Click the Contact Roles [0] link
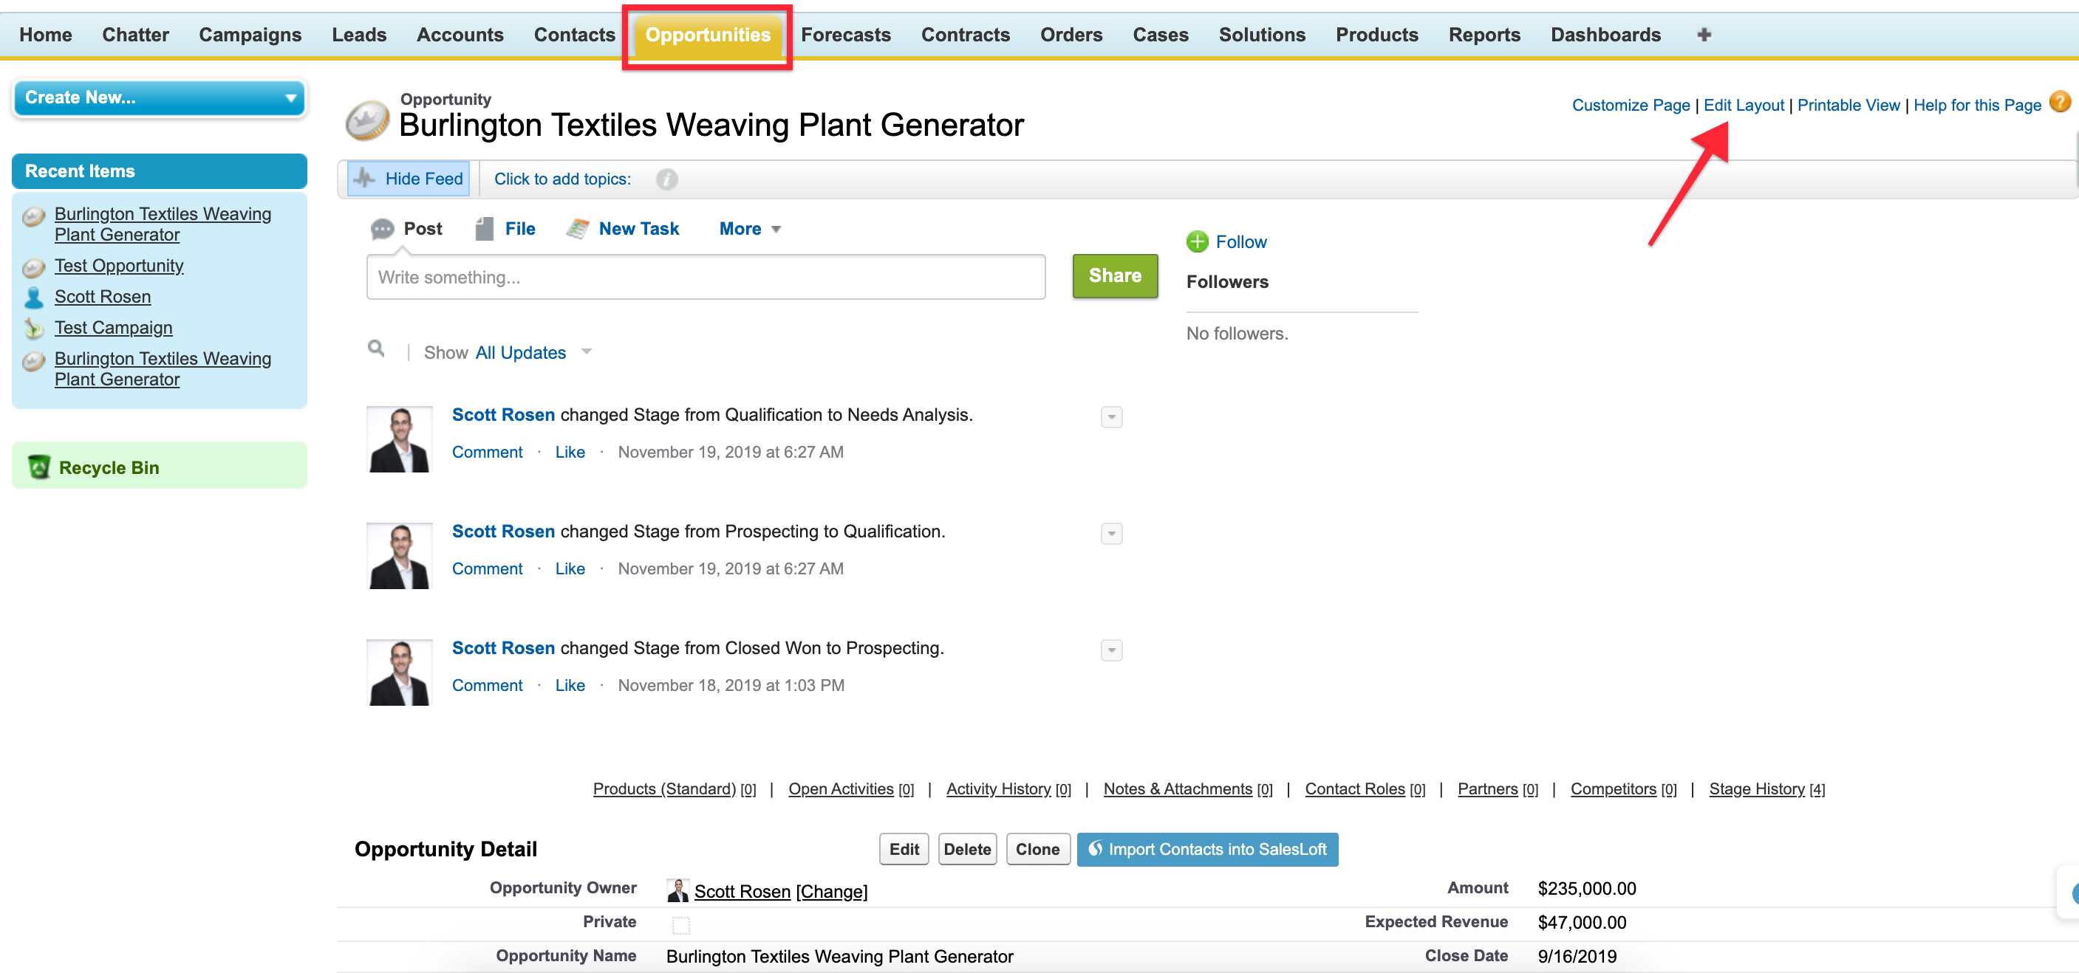This screenshot has height=973, width=2079. [1365, 788]
